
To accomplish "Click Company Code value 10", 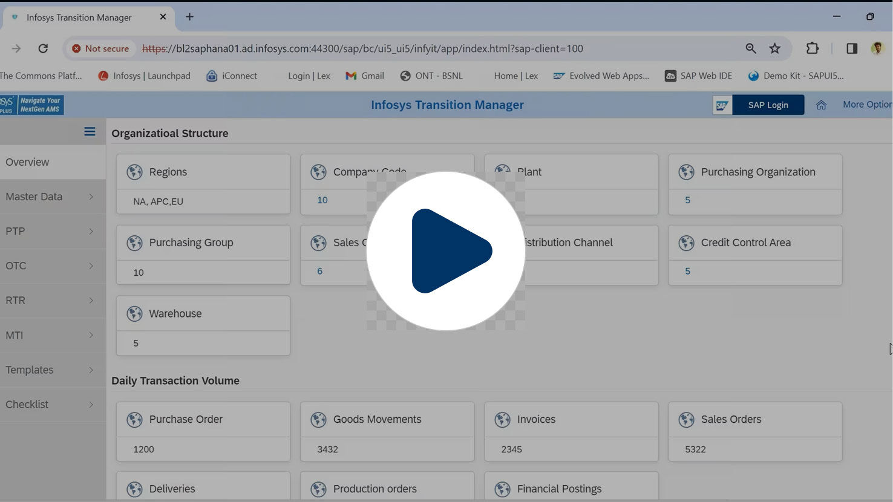I will (x=322, y=200).
